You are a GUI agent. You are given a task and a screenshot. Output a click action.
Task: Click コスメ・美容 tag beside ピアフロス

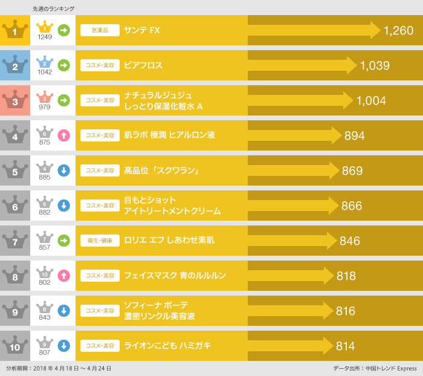[100, 65]
